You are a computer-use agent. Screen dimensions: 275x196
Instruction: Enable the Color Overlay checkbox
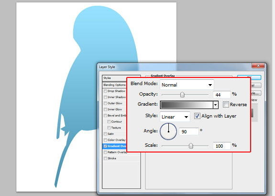click(105, 140)
